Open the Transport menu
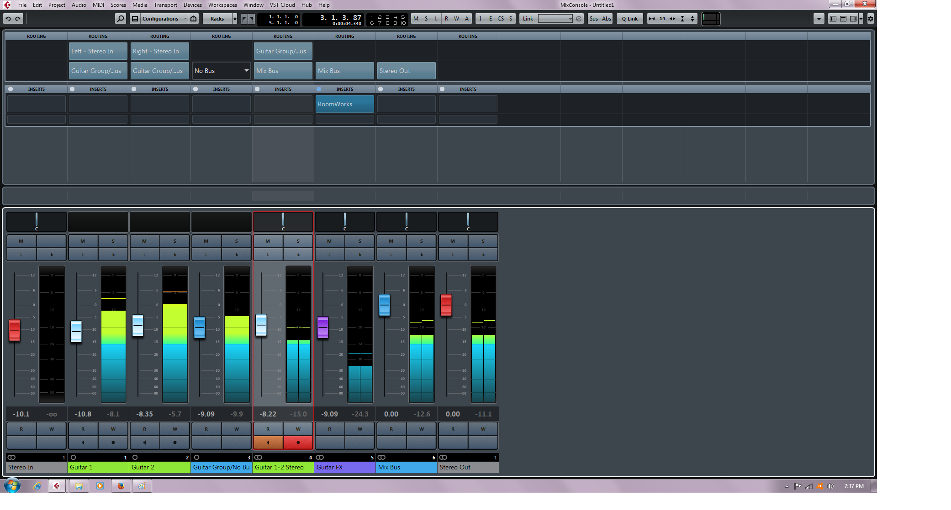Screen dimensions: 951x510 tap(165, 5)
